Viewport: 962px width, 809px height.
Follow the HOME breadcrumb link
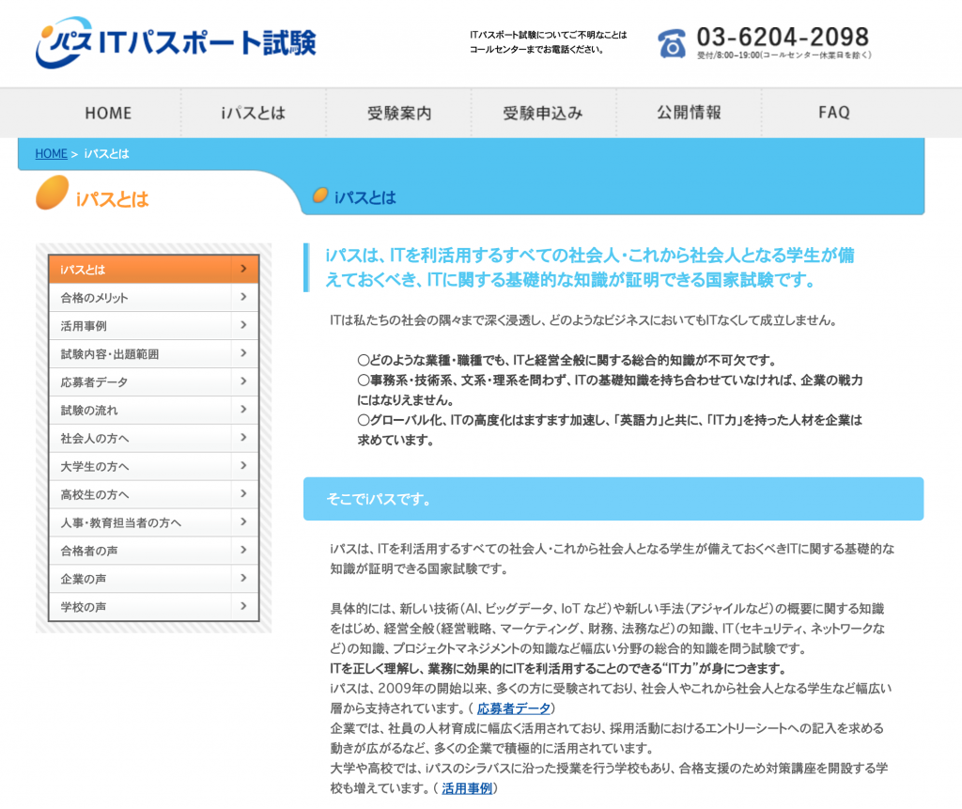[x=51, y=153]
